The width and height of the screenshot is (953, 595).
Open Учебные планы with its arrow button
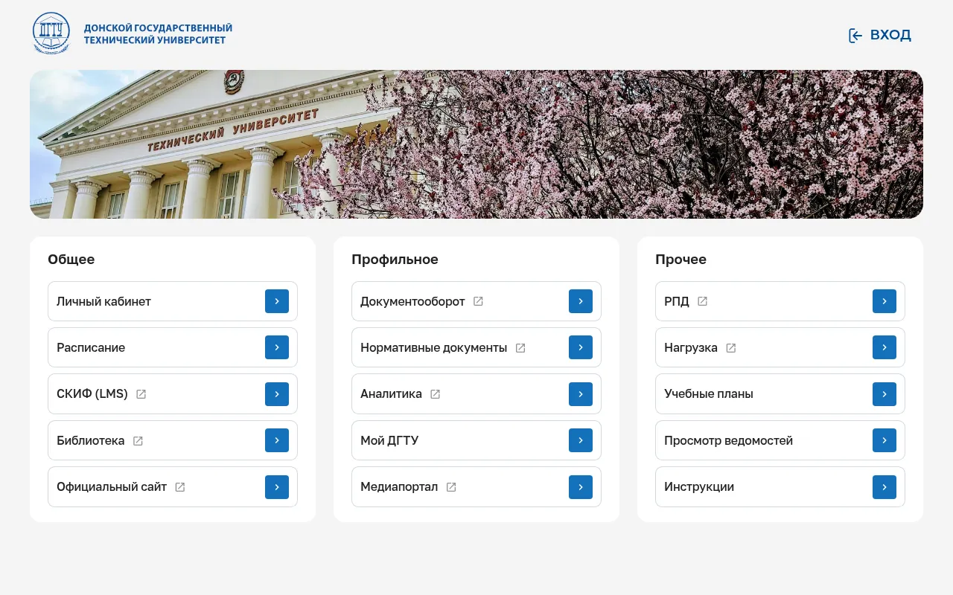(885, 394)
